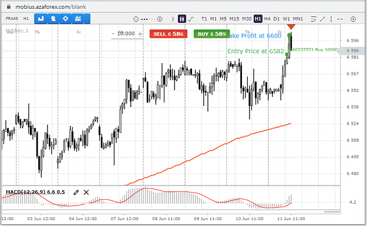Choose the trend line drawing tool

322,19
